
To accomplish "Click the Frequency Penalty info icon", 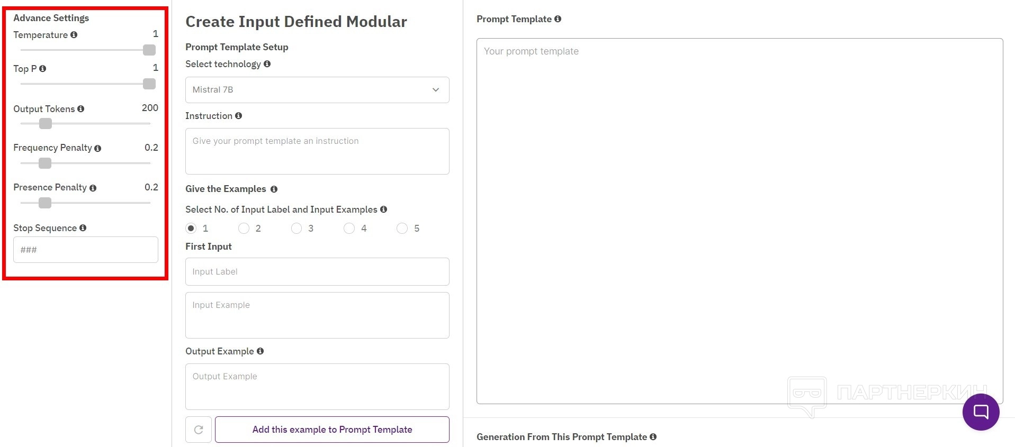I will [98, 149].
